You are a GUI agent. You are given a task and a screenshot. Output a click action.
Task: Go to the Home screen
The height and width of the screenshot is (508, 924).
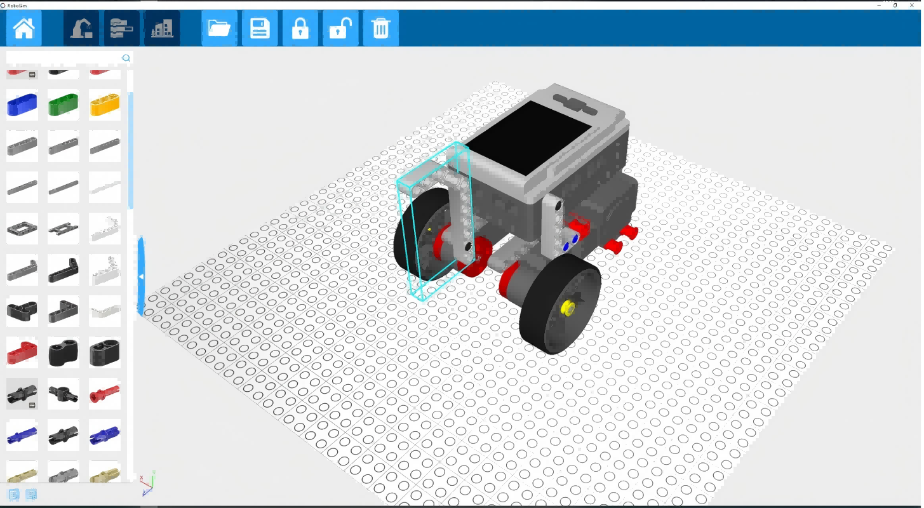point(24,29)
